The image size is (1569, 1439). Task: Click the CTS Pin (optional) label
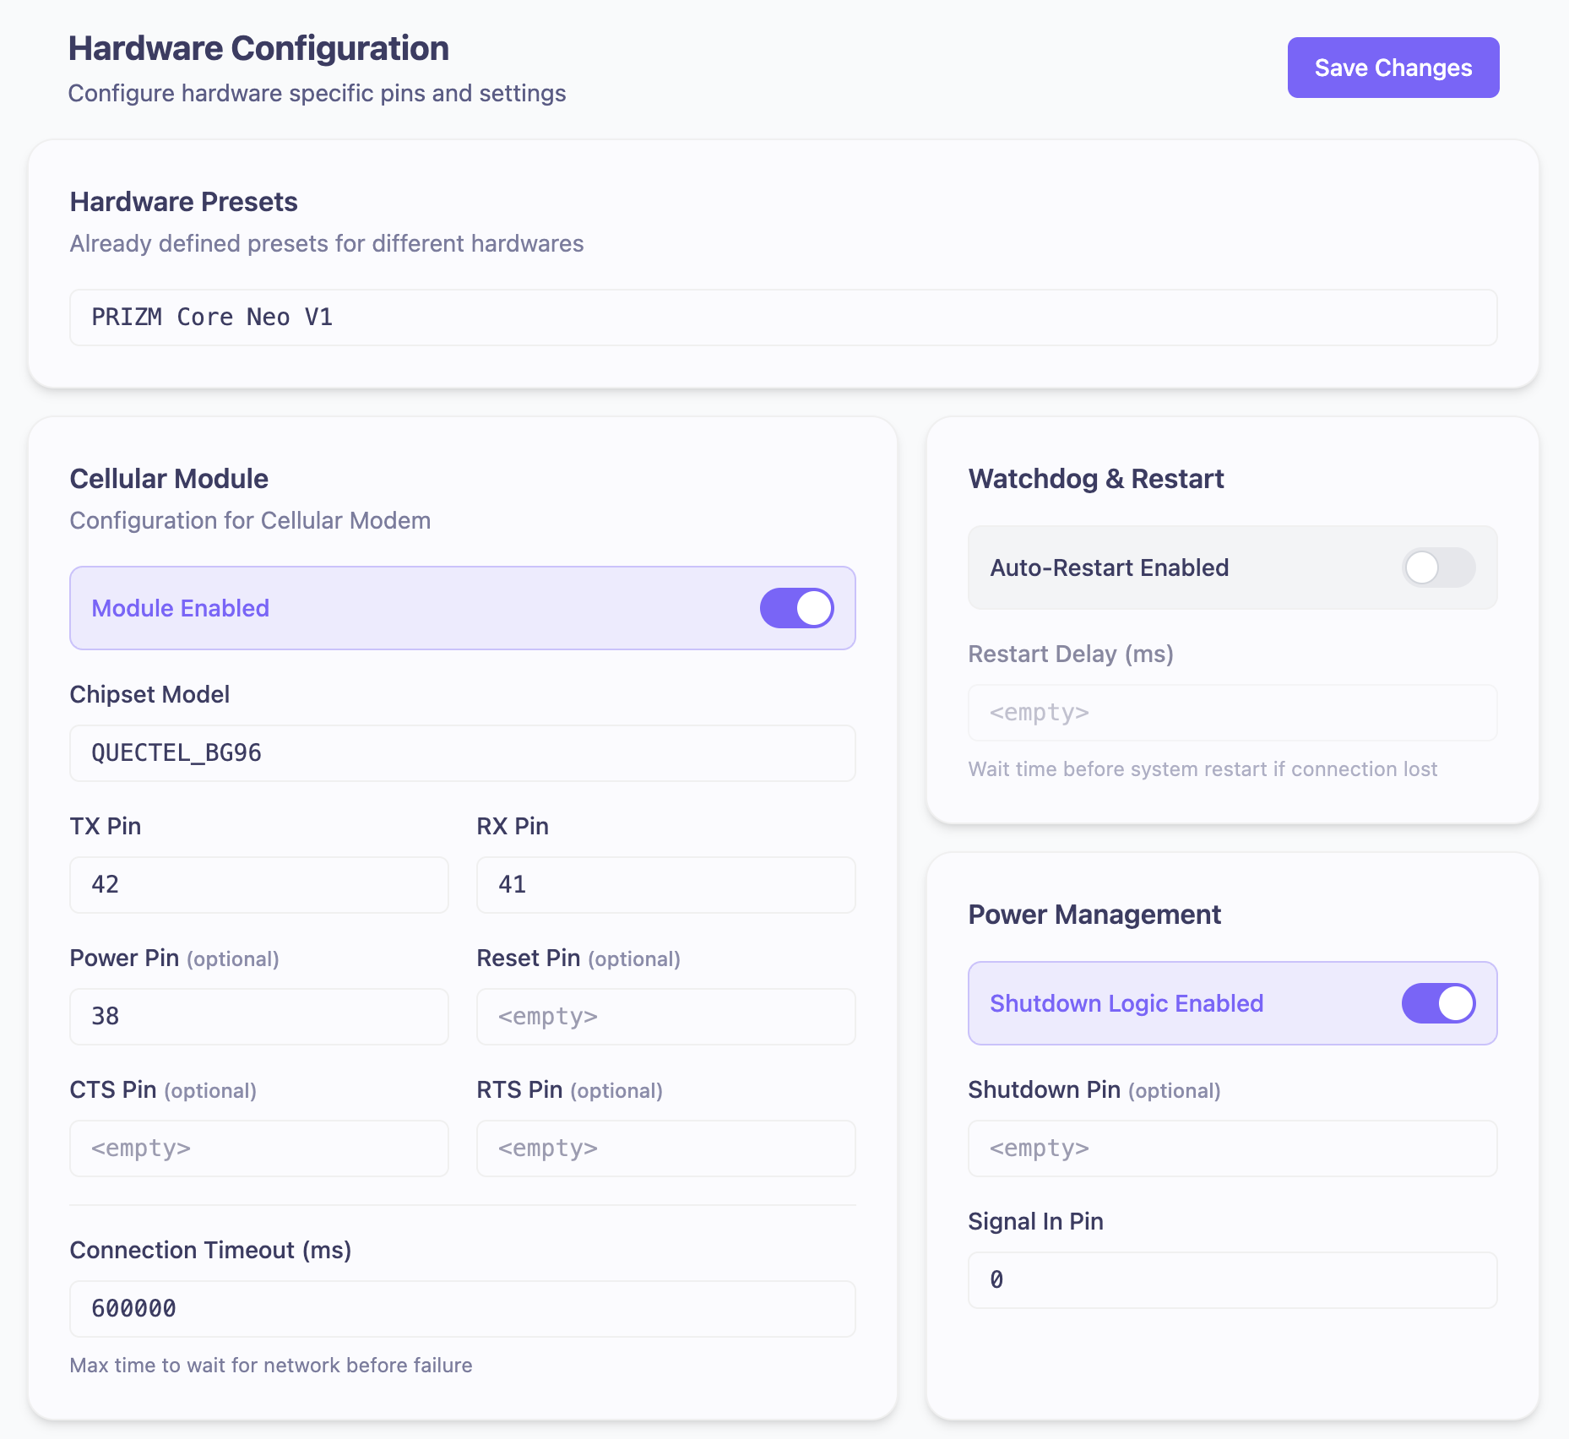point(163,1089)
